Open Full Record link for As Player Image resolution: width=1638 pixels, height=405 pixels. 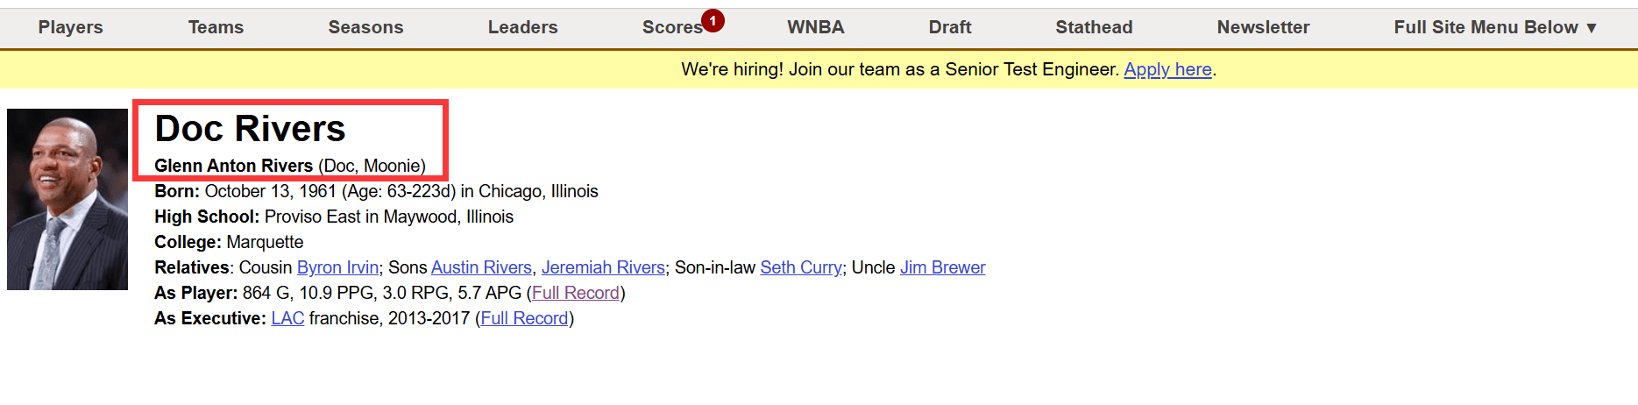click(576, 293)
